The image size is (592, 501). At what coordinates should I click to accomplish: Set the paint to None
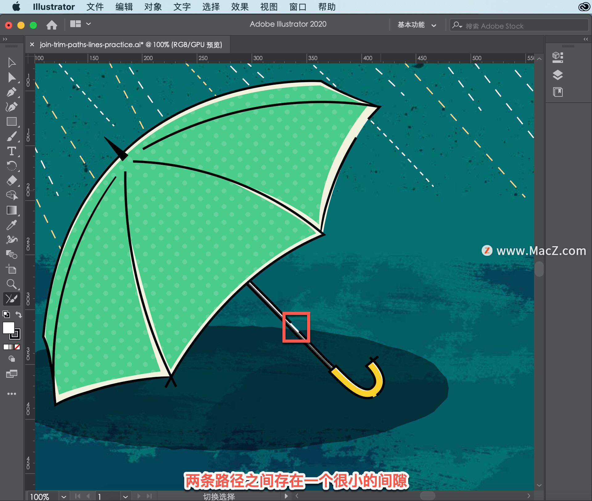click(18, 347)
